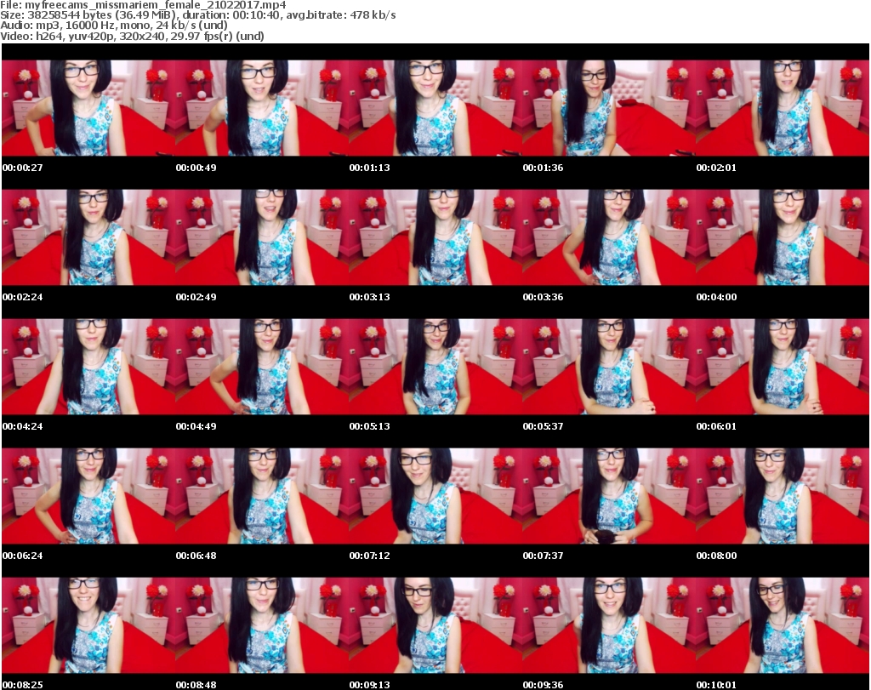Select the thumbnail frame at 00:06:48
Screen dimensions: 871x690
coord(262,496)
